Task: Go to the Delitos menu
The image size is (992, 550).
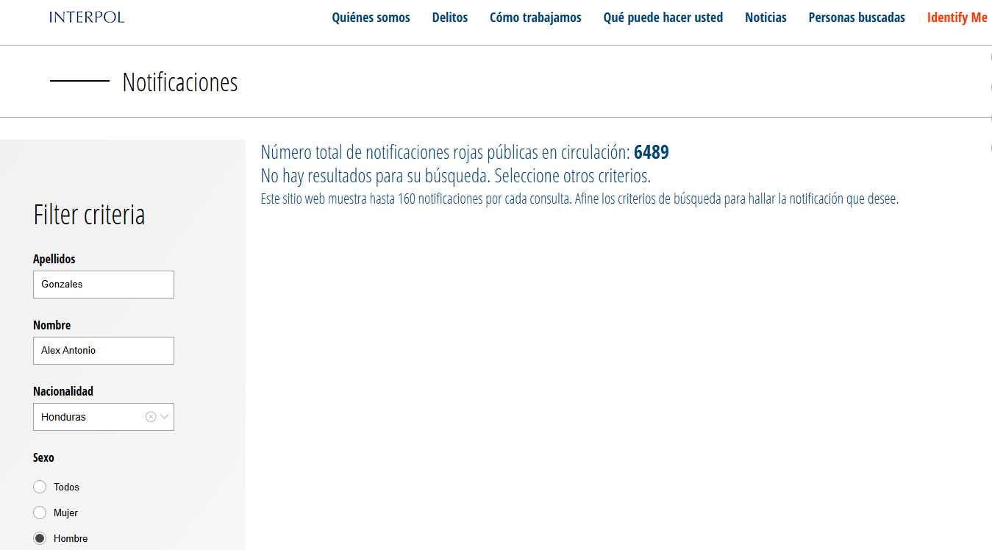Action: 449,18
